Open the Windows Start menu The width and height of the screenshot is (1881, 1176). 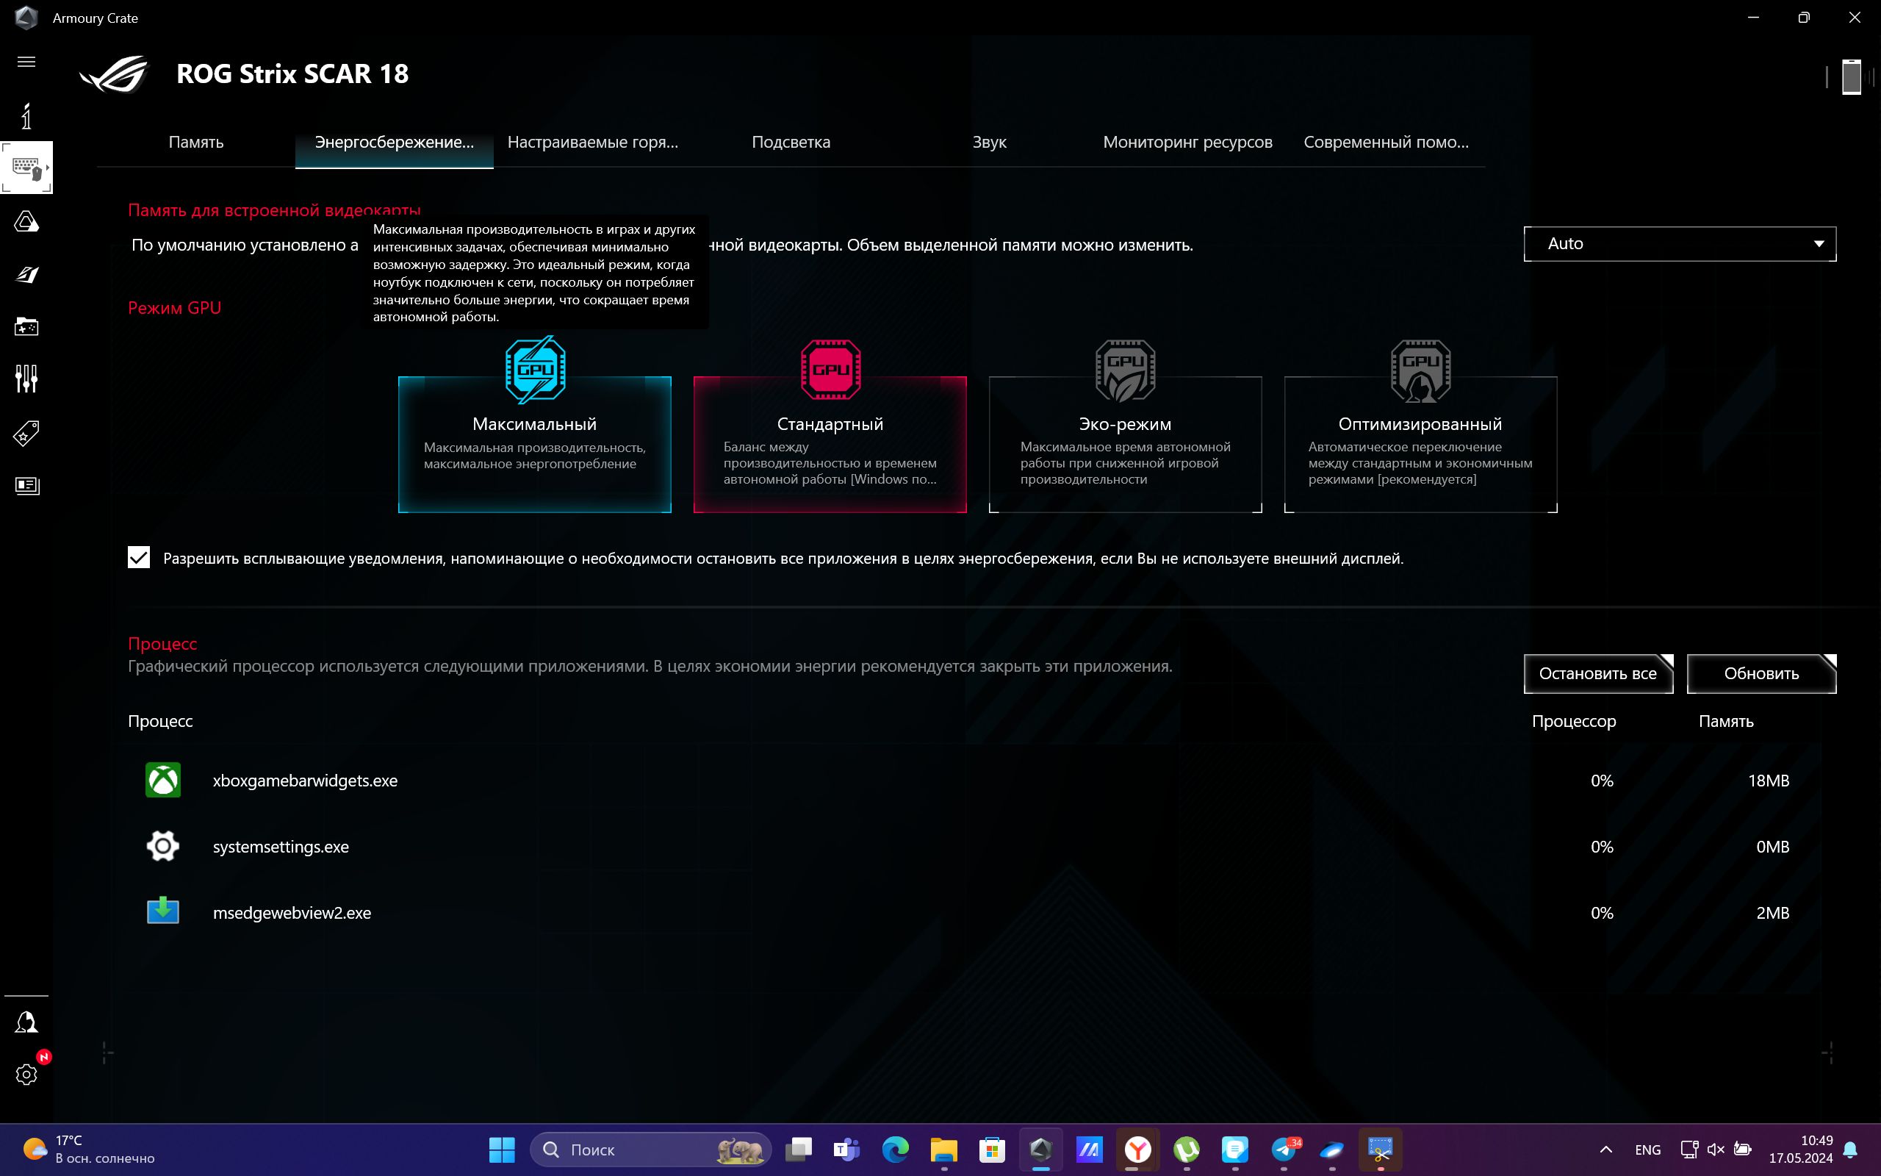pos(502,1149)
